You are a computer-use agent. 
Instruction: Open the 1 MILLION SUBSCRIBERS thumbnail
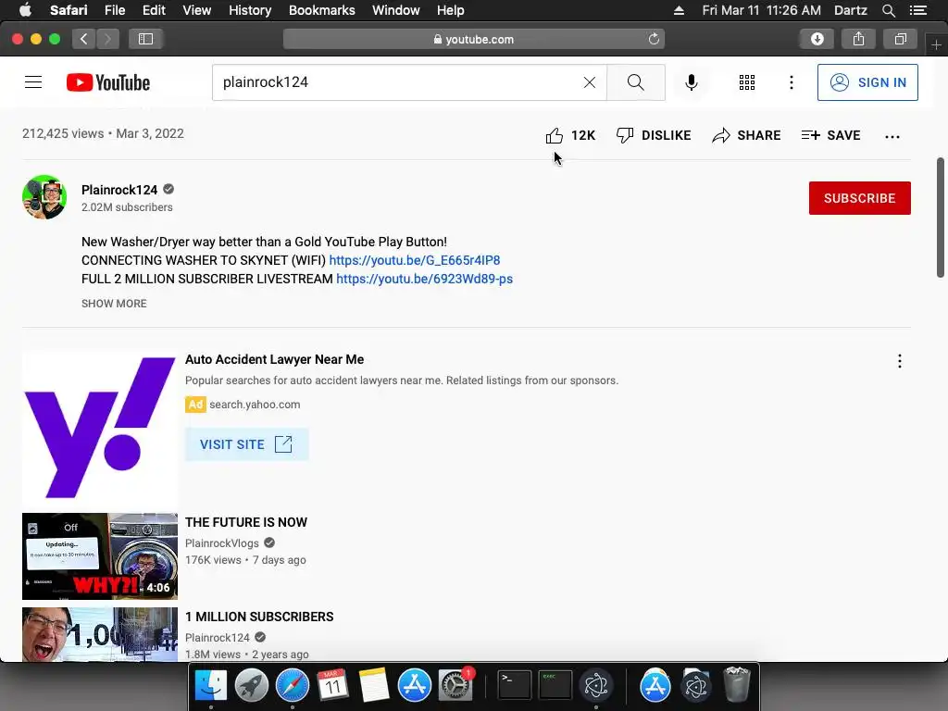[x=100, y=634]
